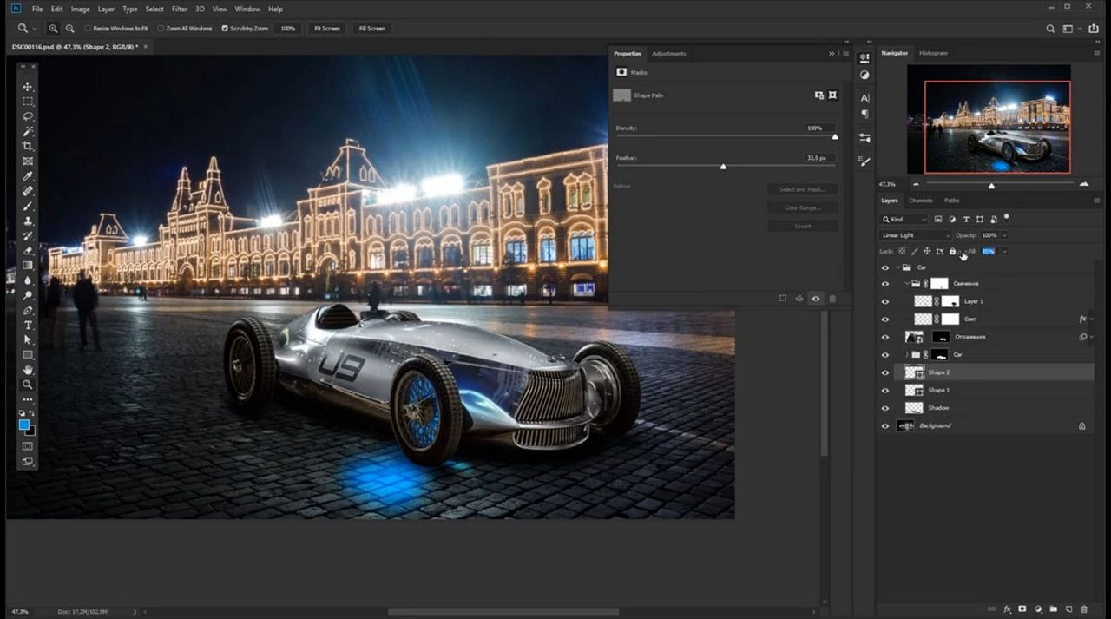
Task: Select the Horizontal Type tool
Action: (x=28, y=325)
